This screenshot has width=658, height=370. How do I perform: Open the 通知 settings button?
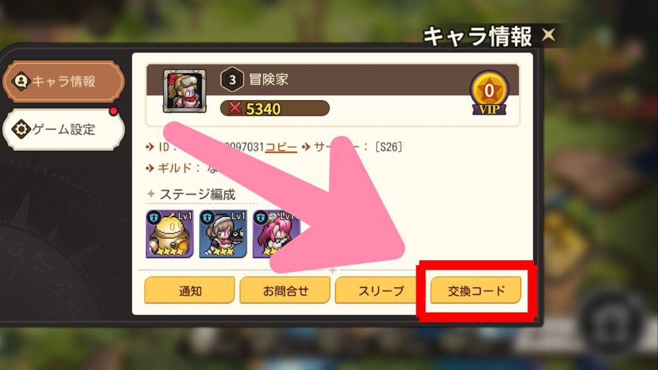(190, 290)
